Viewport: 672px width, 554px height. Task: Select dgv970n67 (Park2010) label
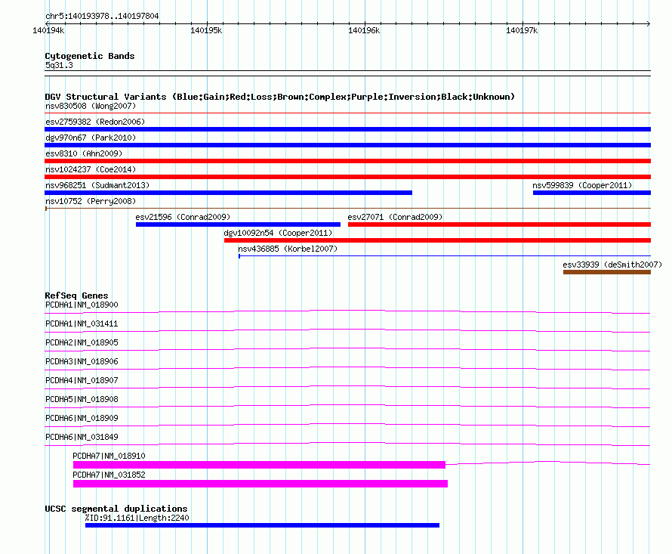coord(91,138)
